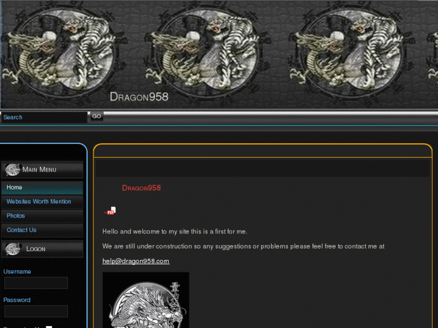Viewport: 438px width, 328px height.
Task: Click the red Dragon958 article title
Action: click(141, 188)
